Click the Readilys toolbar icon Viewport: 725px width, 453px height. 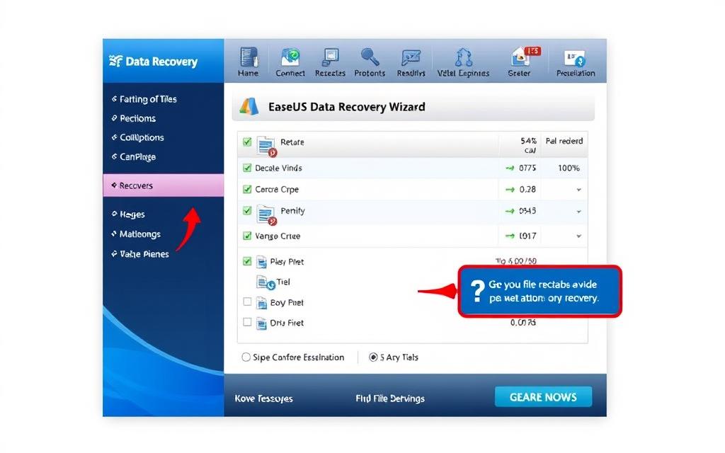[411, 58]
